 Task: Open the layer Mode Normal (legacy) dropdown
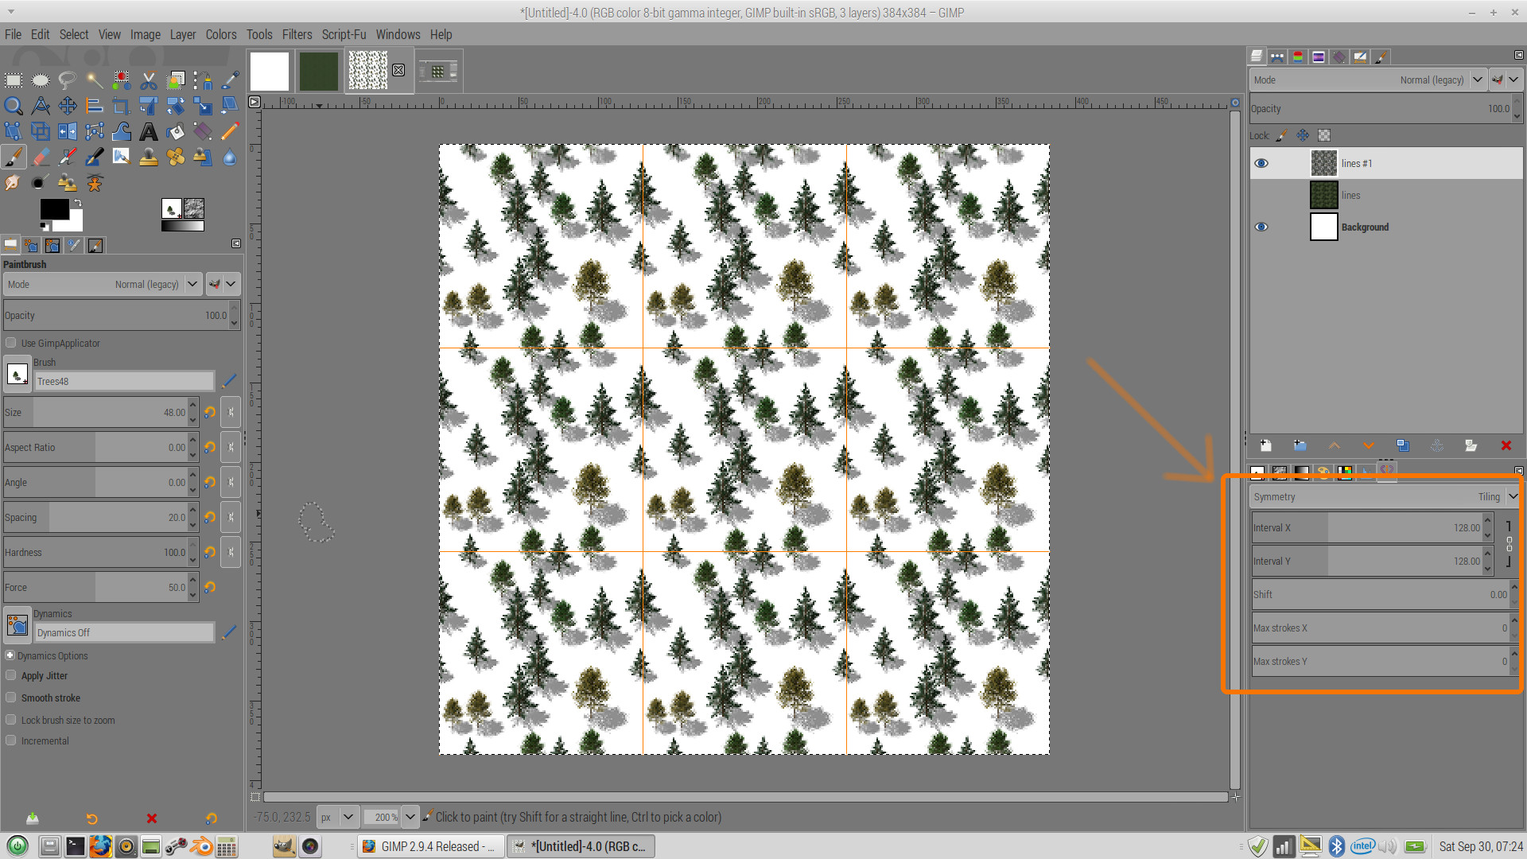pyautogui.click(x=1477, y=80)
